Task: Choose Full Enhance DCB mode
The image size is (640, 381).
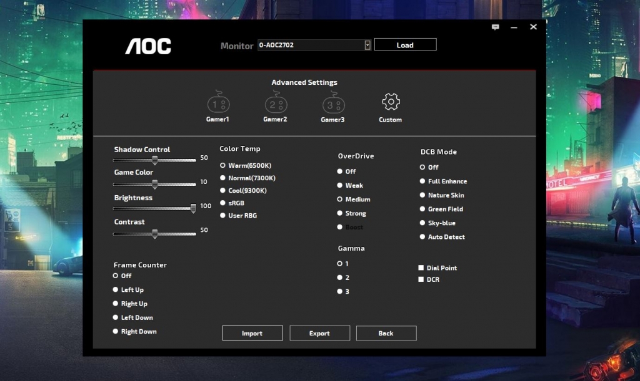Action: pos(422,181)
